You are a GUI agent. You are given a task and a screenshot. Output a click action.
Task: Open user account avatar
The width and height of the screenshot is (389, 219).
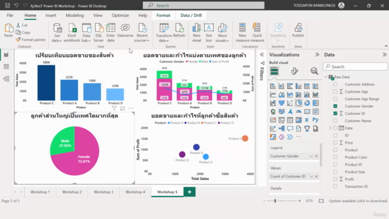[342, 5]
